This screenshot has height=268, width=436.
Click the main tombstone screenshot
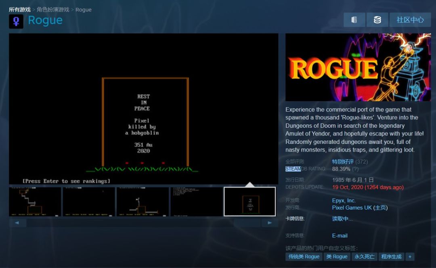(143, 109)
